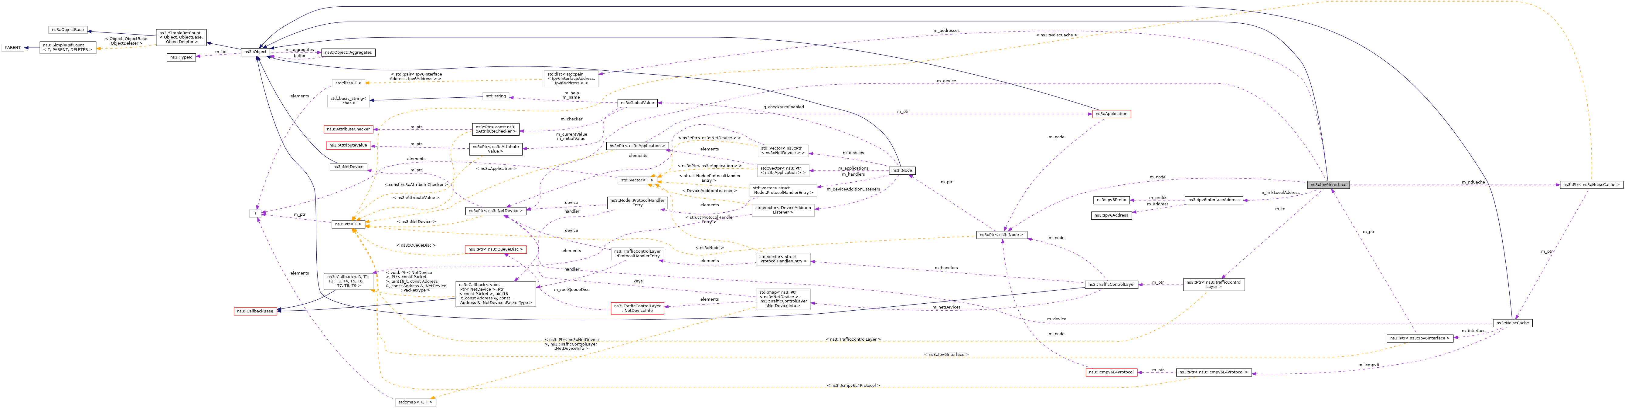Open the red ns3::Icmpv6L4Protocol node
The width and height of the screenshot is (1625, 408).
coord(1111,372)
